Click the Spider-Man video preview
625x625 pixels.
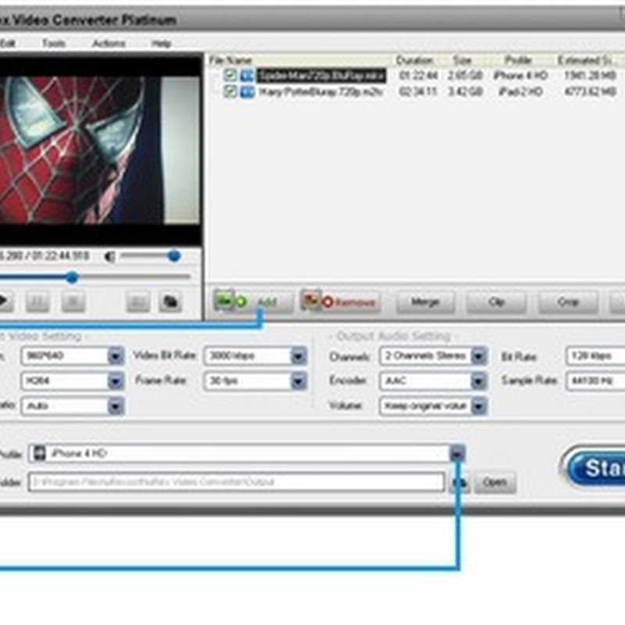pyautogui.click(x=100, y=151)
